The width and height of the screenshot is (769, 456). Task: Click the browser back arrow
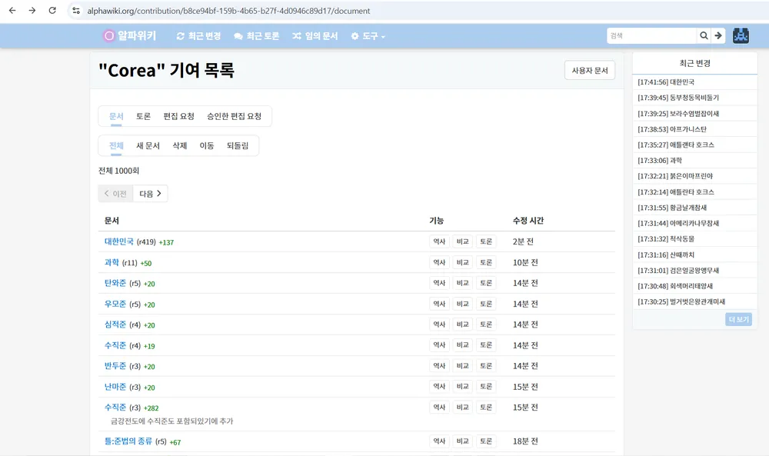click(12, 11)
